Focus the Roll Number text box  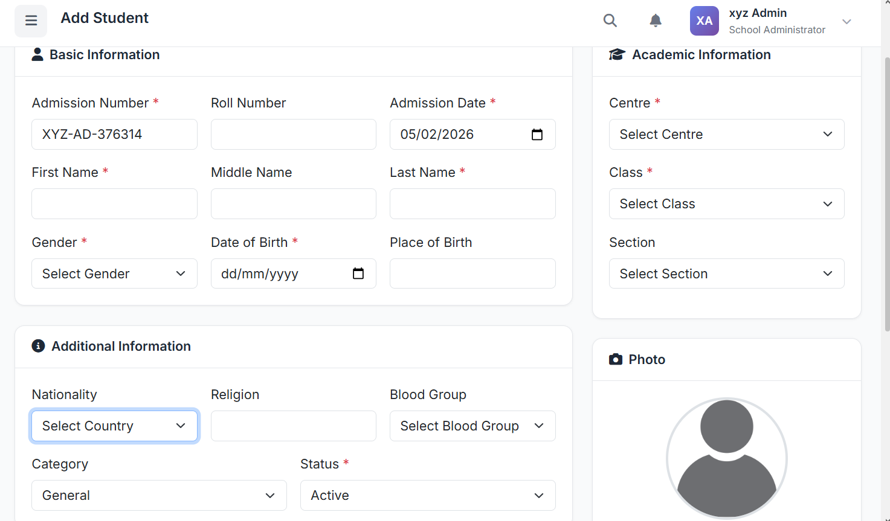[x=293, y=135]
